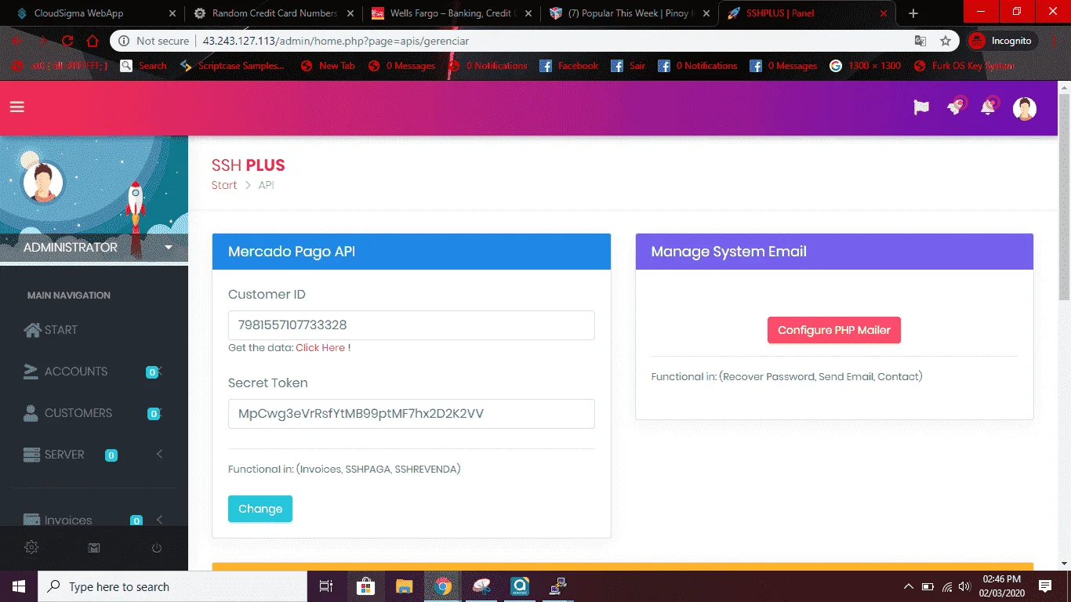This screenshot has width=1071, height=602.
Task: Click the Incognito profile indicator
Action: tap(1002, 41)
